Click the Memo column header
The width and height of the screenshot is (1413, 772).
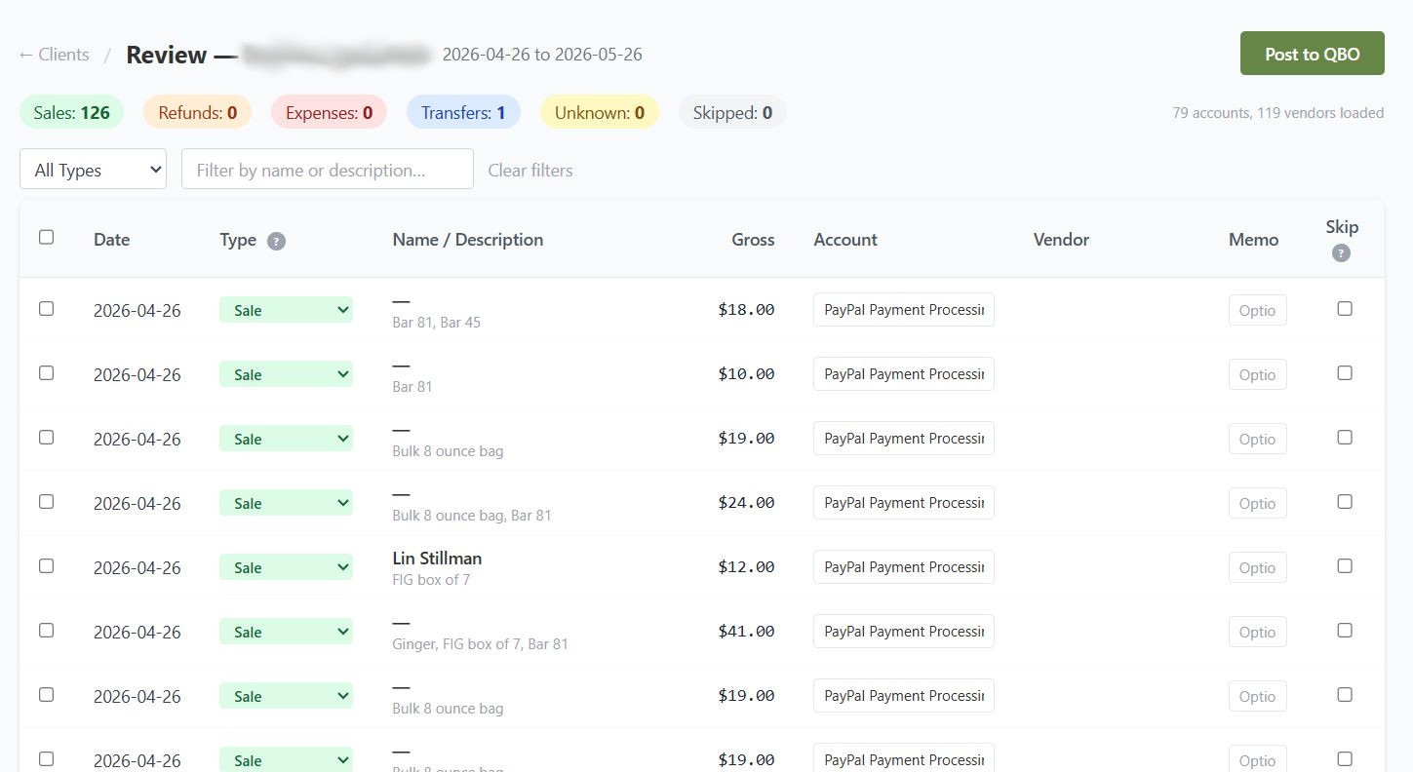tap(1253, 239)
